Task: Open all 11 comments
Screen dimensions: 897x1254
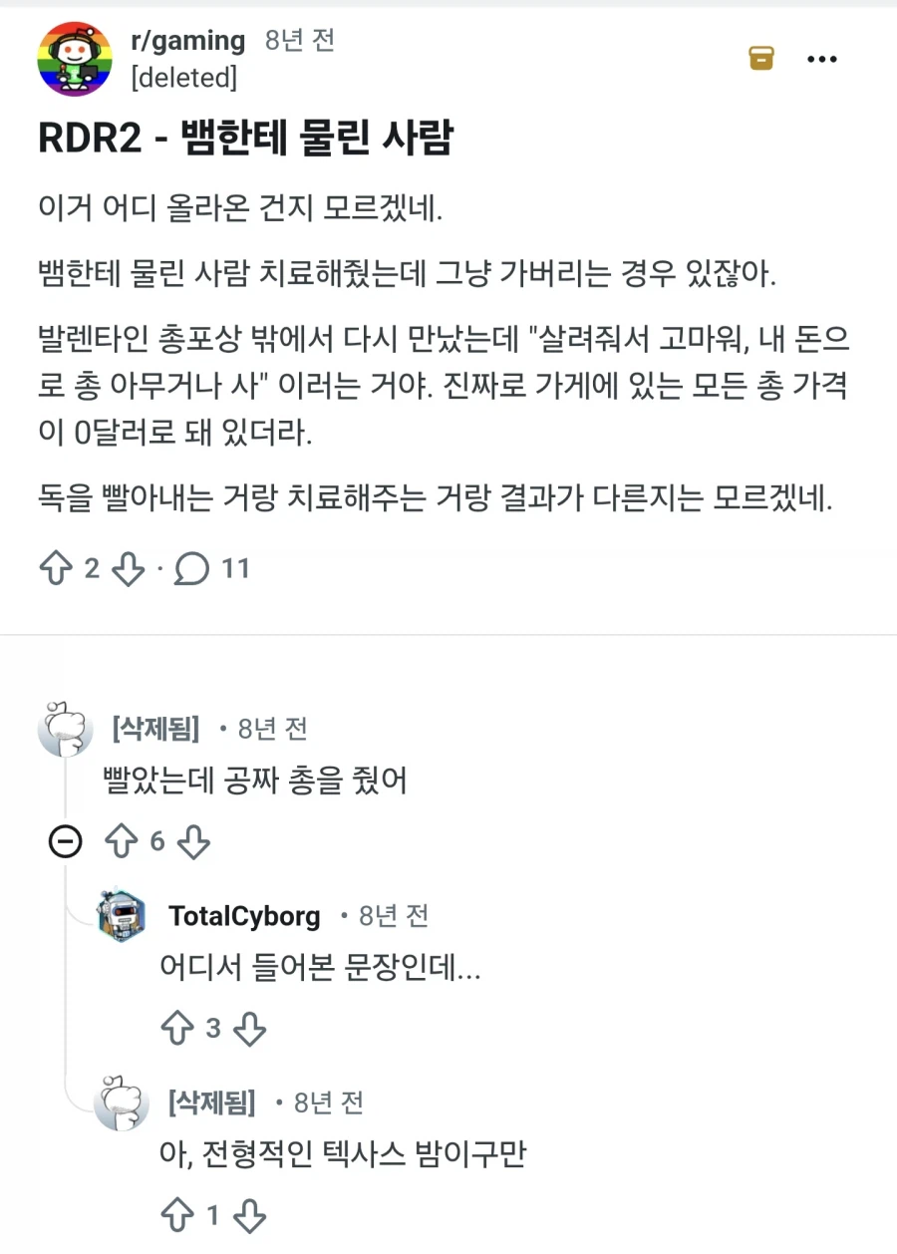Action: click(224, 569)
